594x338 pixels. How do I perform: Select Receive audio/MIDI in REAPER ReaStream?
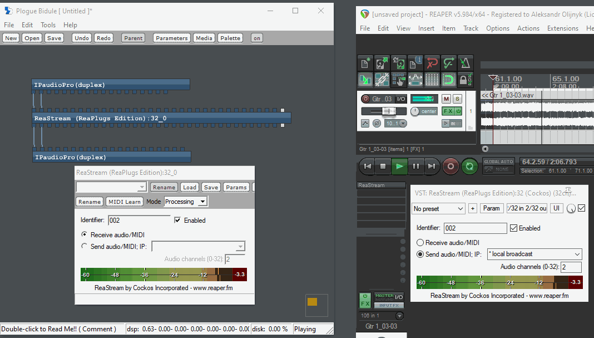(x=420, y=242)
